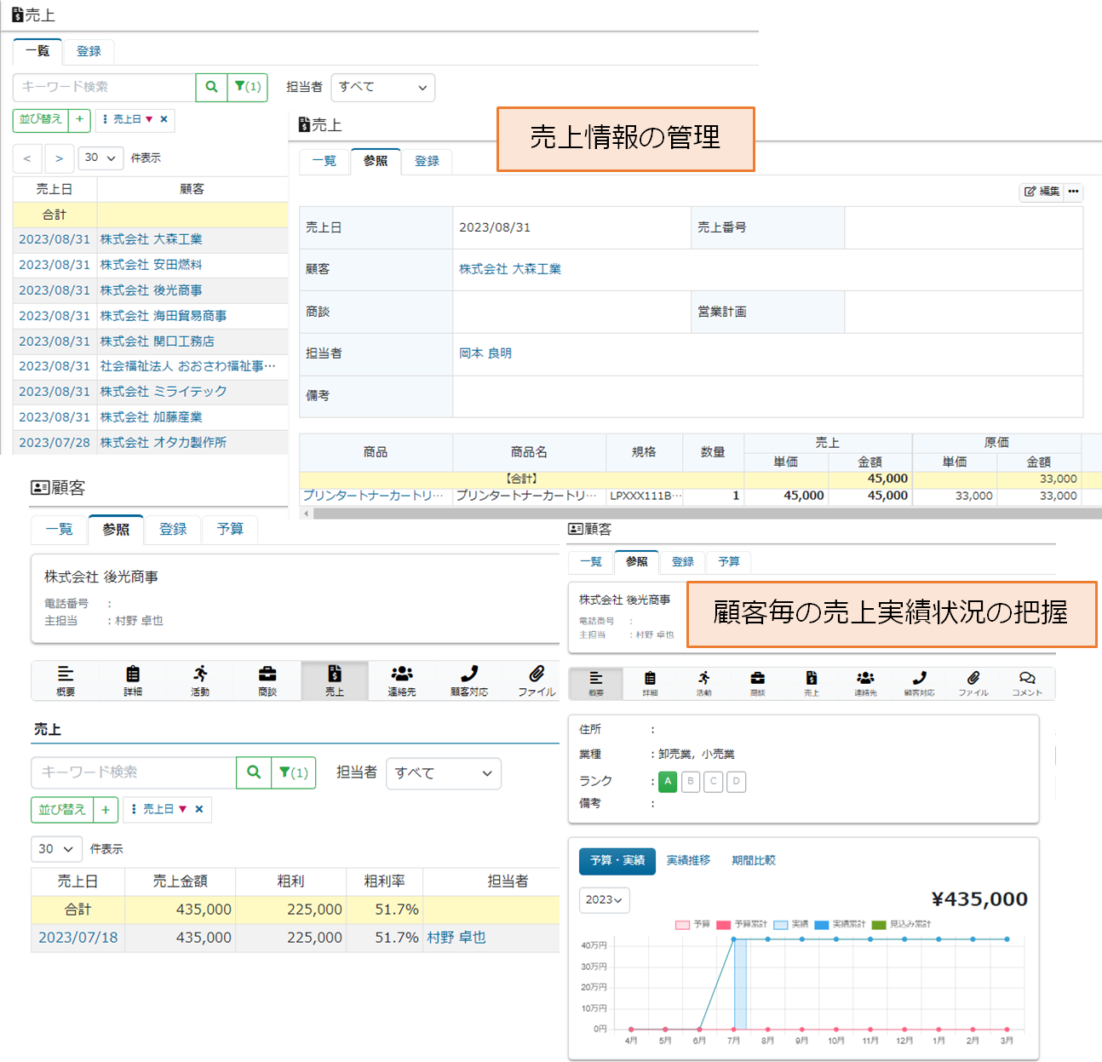Open 連絡先 icon in small customer panel with chart
This screenshot has width=1102, height=1062.
865,683
